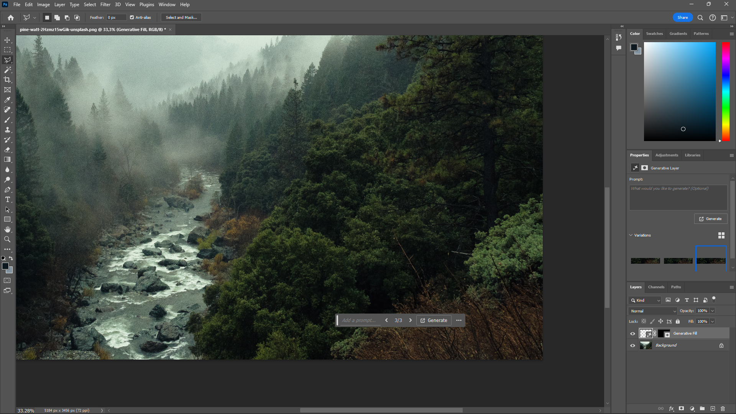Select the Zoom tool

pyautogui.click(x=8, y=239)
